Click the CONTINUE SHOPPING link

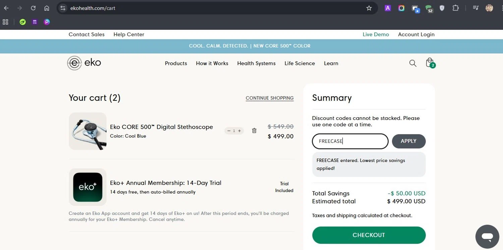270,98
